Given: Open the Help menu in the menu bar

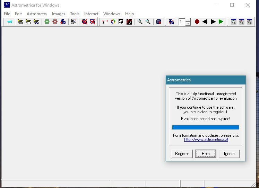Looking at the screenshot, I should (x=129, y=14).
